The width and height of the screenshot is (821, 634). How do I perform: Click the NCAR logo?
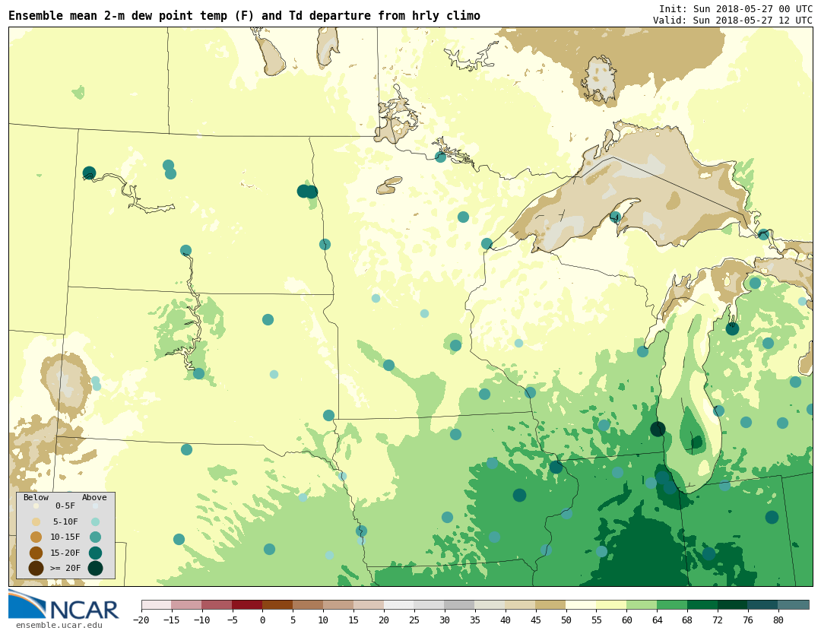pos(64,604)
